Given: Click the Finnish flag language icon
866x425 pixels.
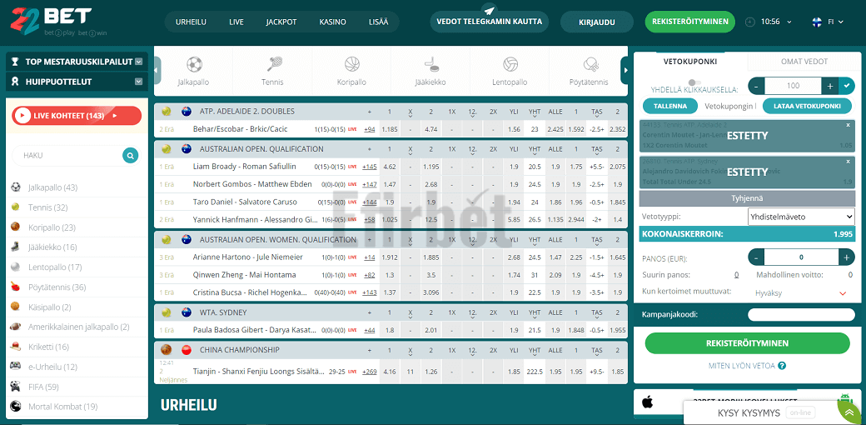Looking at the screenshot, I should pos(817,22).
